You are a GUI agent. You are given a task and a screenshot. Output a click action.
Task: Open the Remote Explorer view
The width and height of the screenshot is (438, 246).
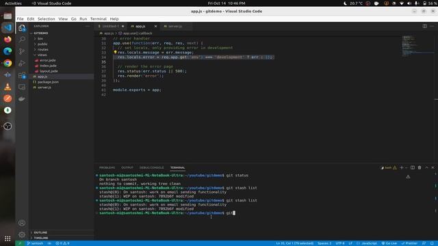22,87
